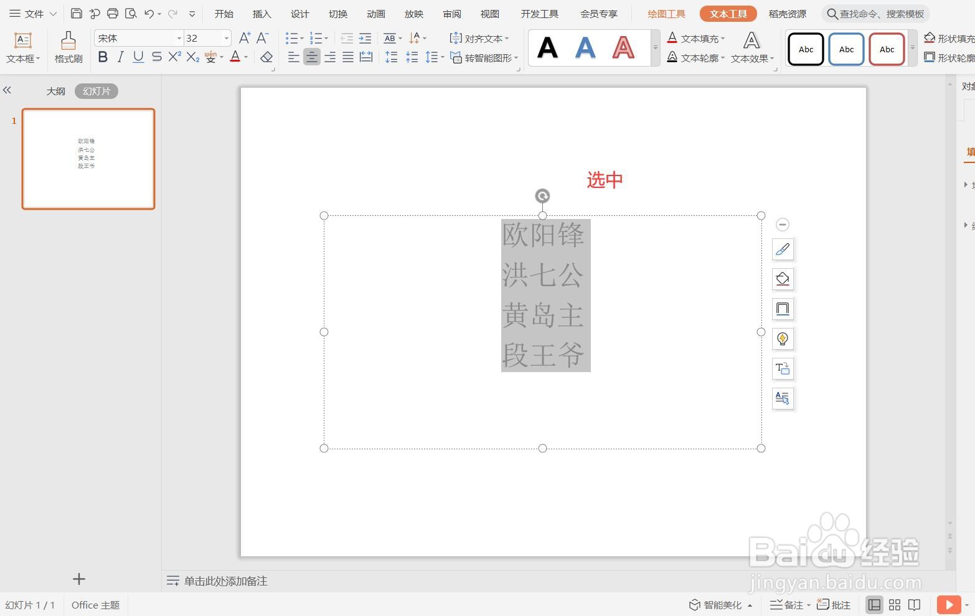Switch to reading view in status bar
This screenshot has height=616, width=975.
914,605
